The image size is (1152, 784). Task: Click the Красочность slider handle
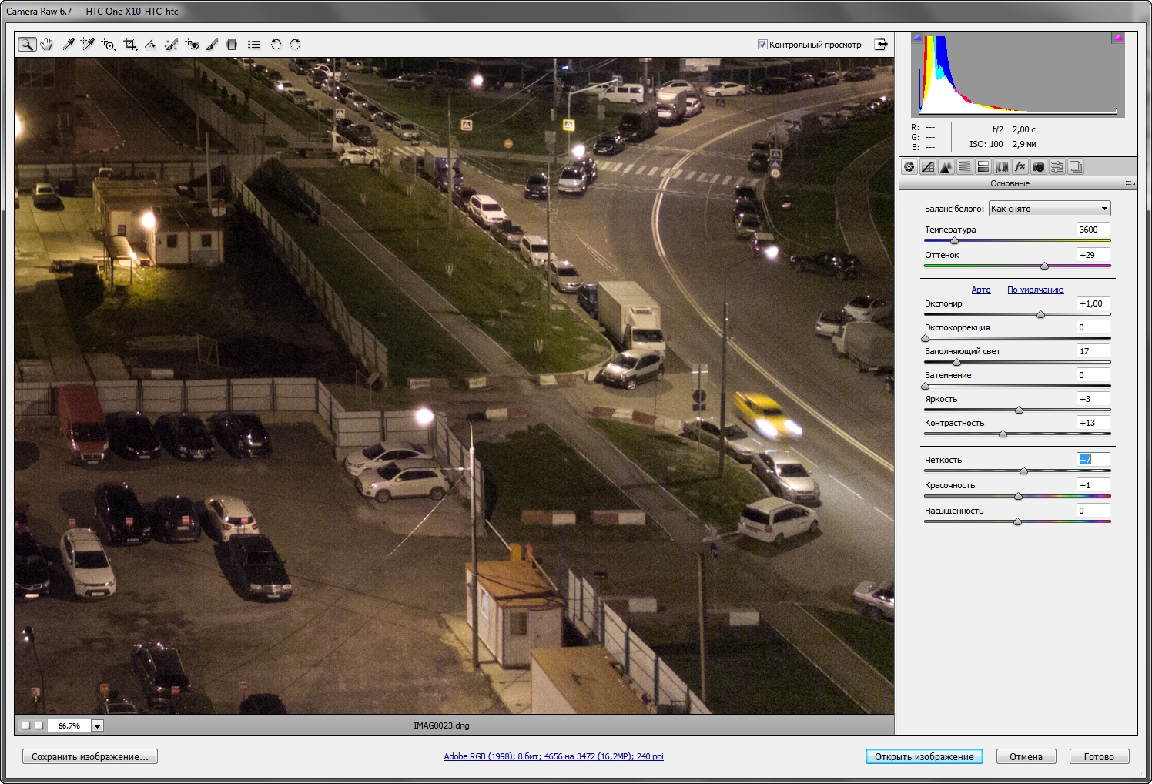pos(1018,497)
